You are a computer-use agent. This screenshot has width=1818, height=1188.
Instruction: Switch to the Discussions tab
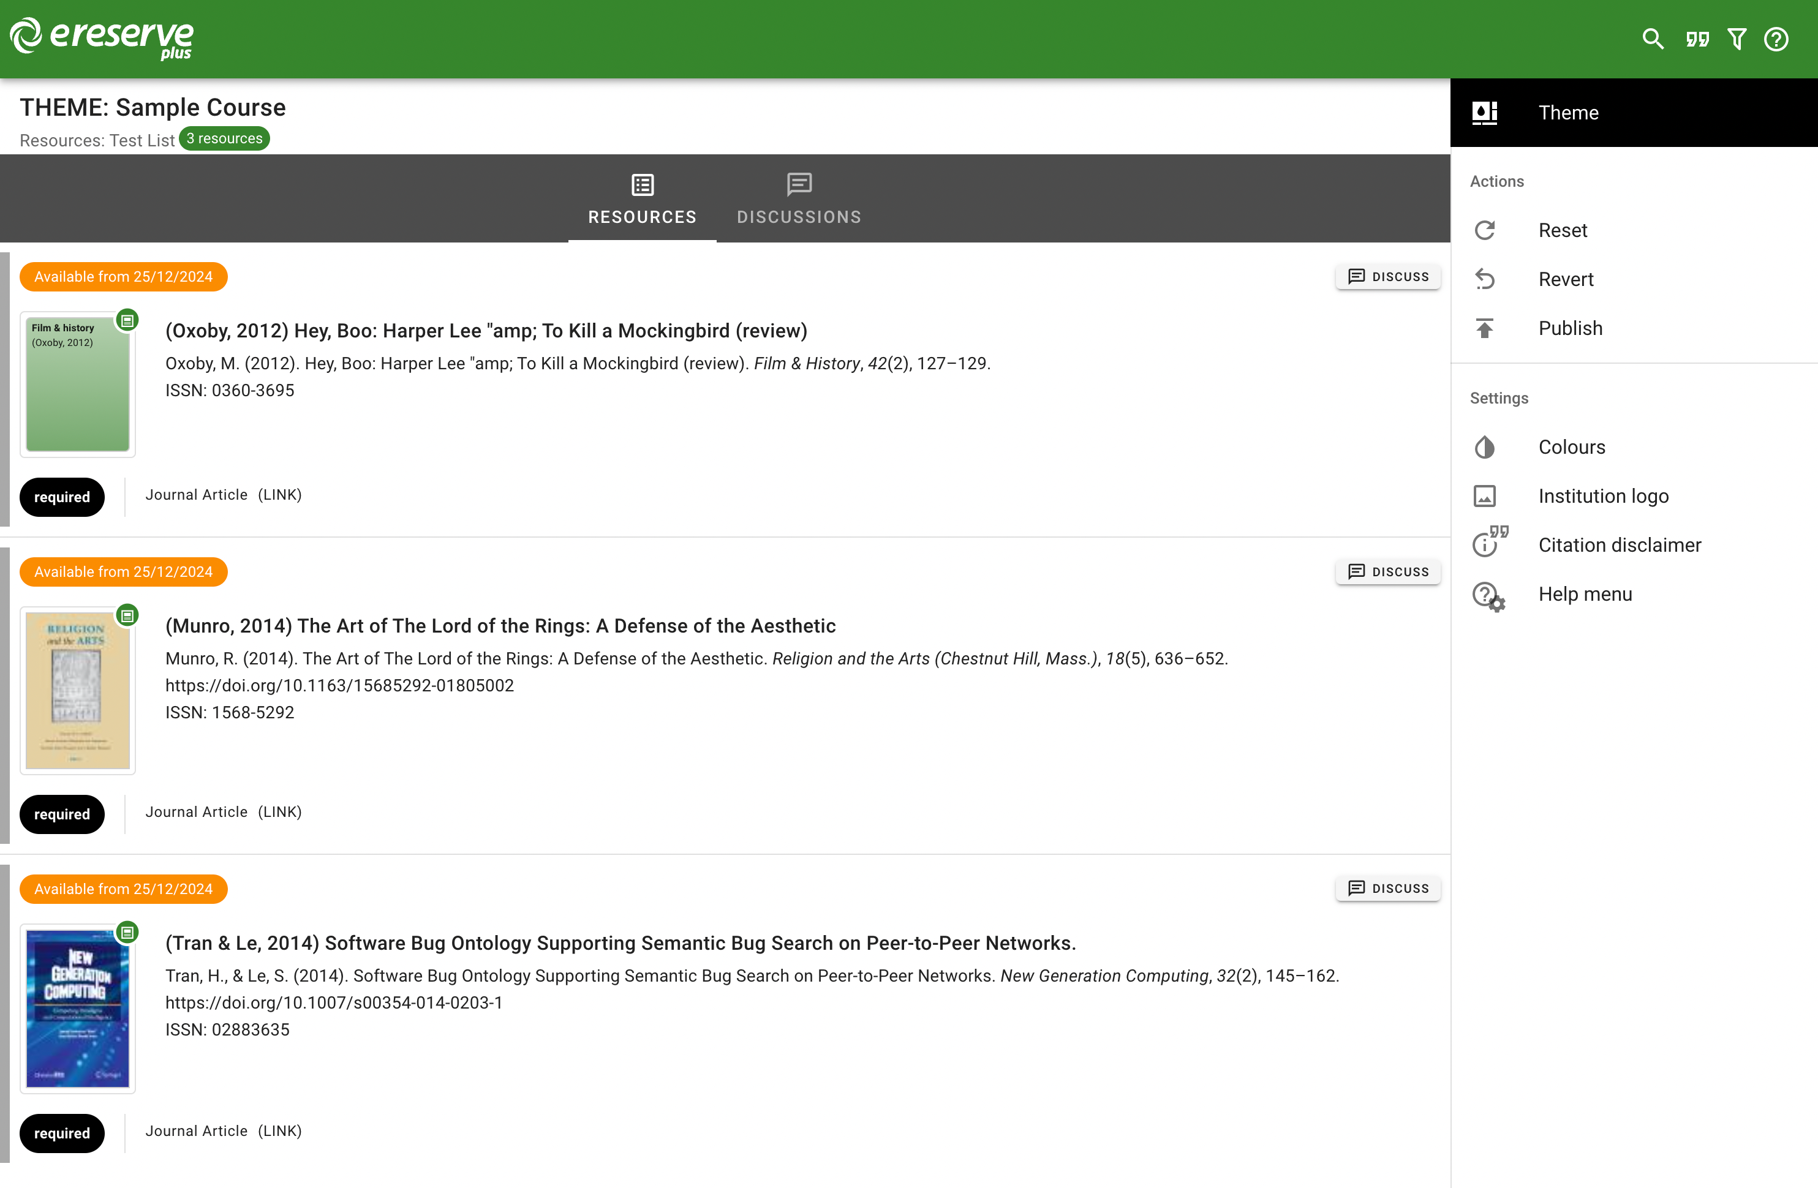(798, 198)
